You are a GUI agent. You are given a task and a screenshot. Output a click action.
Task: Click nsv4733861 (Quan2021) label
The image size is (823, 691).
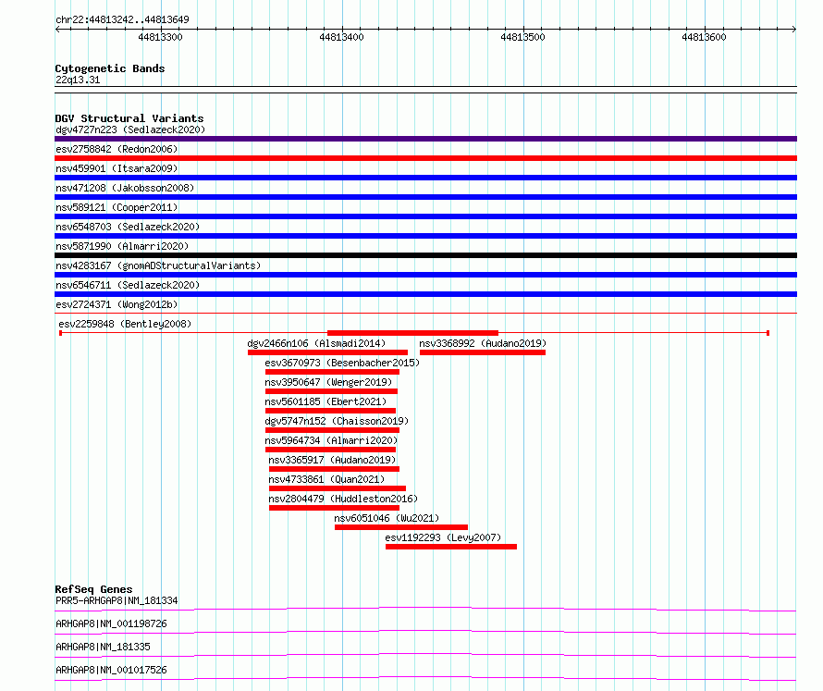[326, 479]
